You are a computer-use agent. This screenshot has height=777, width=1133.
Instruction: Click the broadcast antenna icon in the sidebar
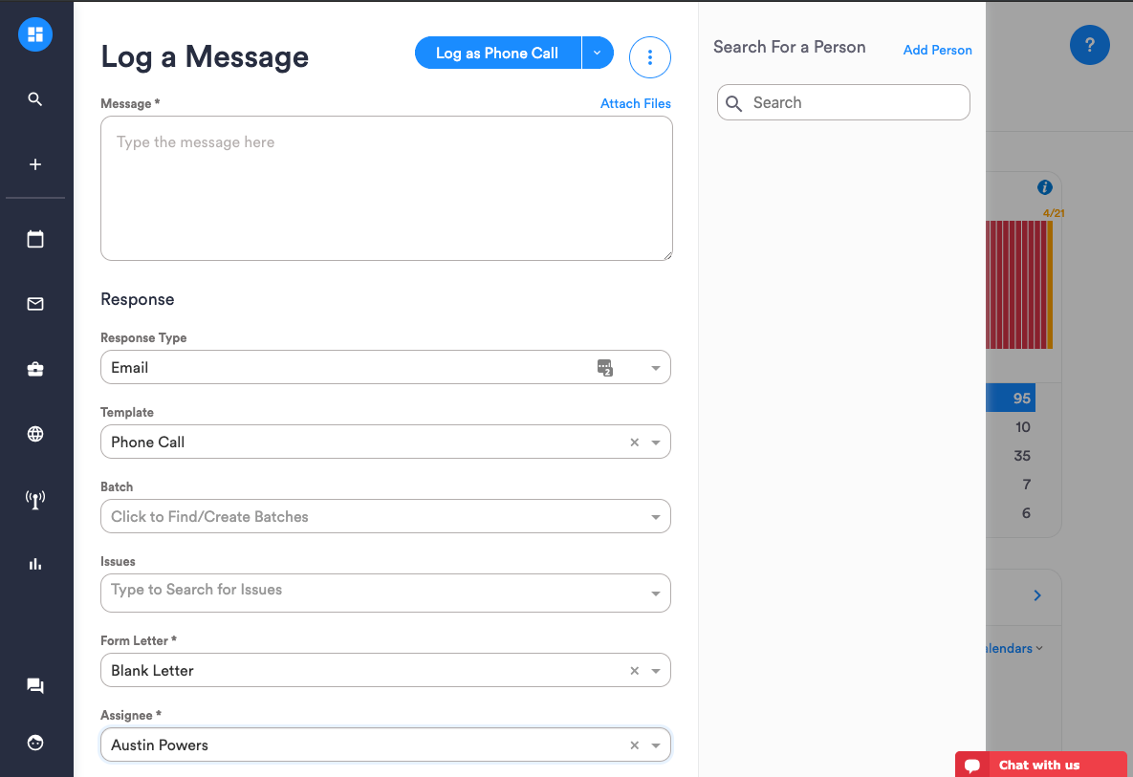click(x=34, y=498)
